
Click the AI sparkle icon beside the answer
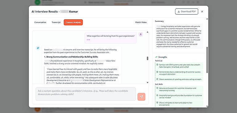38,48
